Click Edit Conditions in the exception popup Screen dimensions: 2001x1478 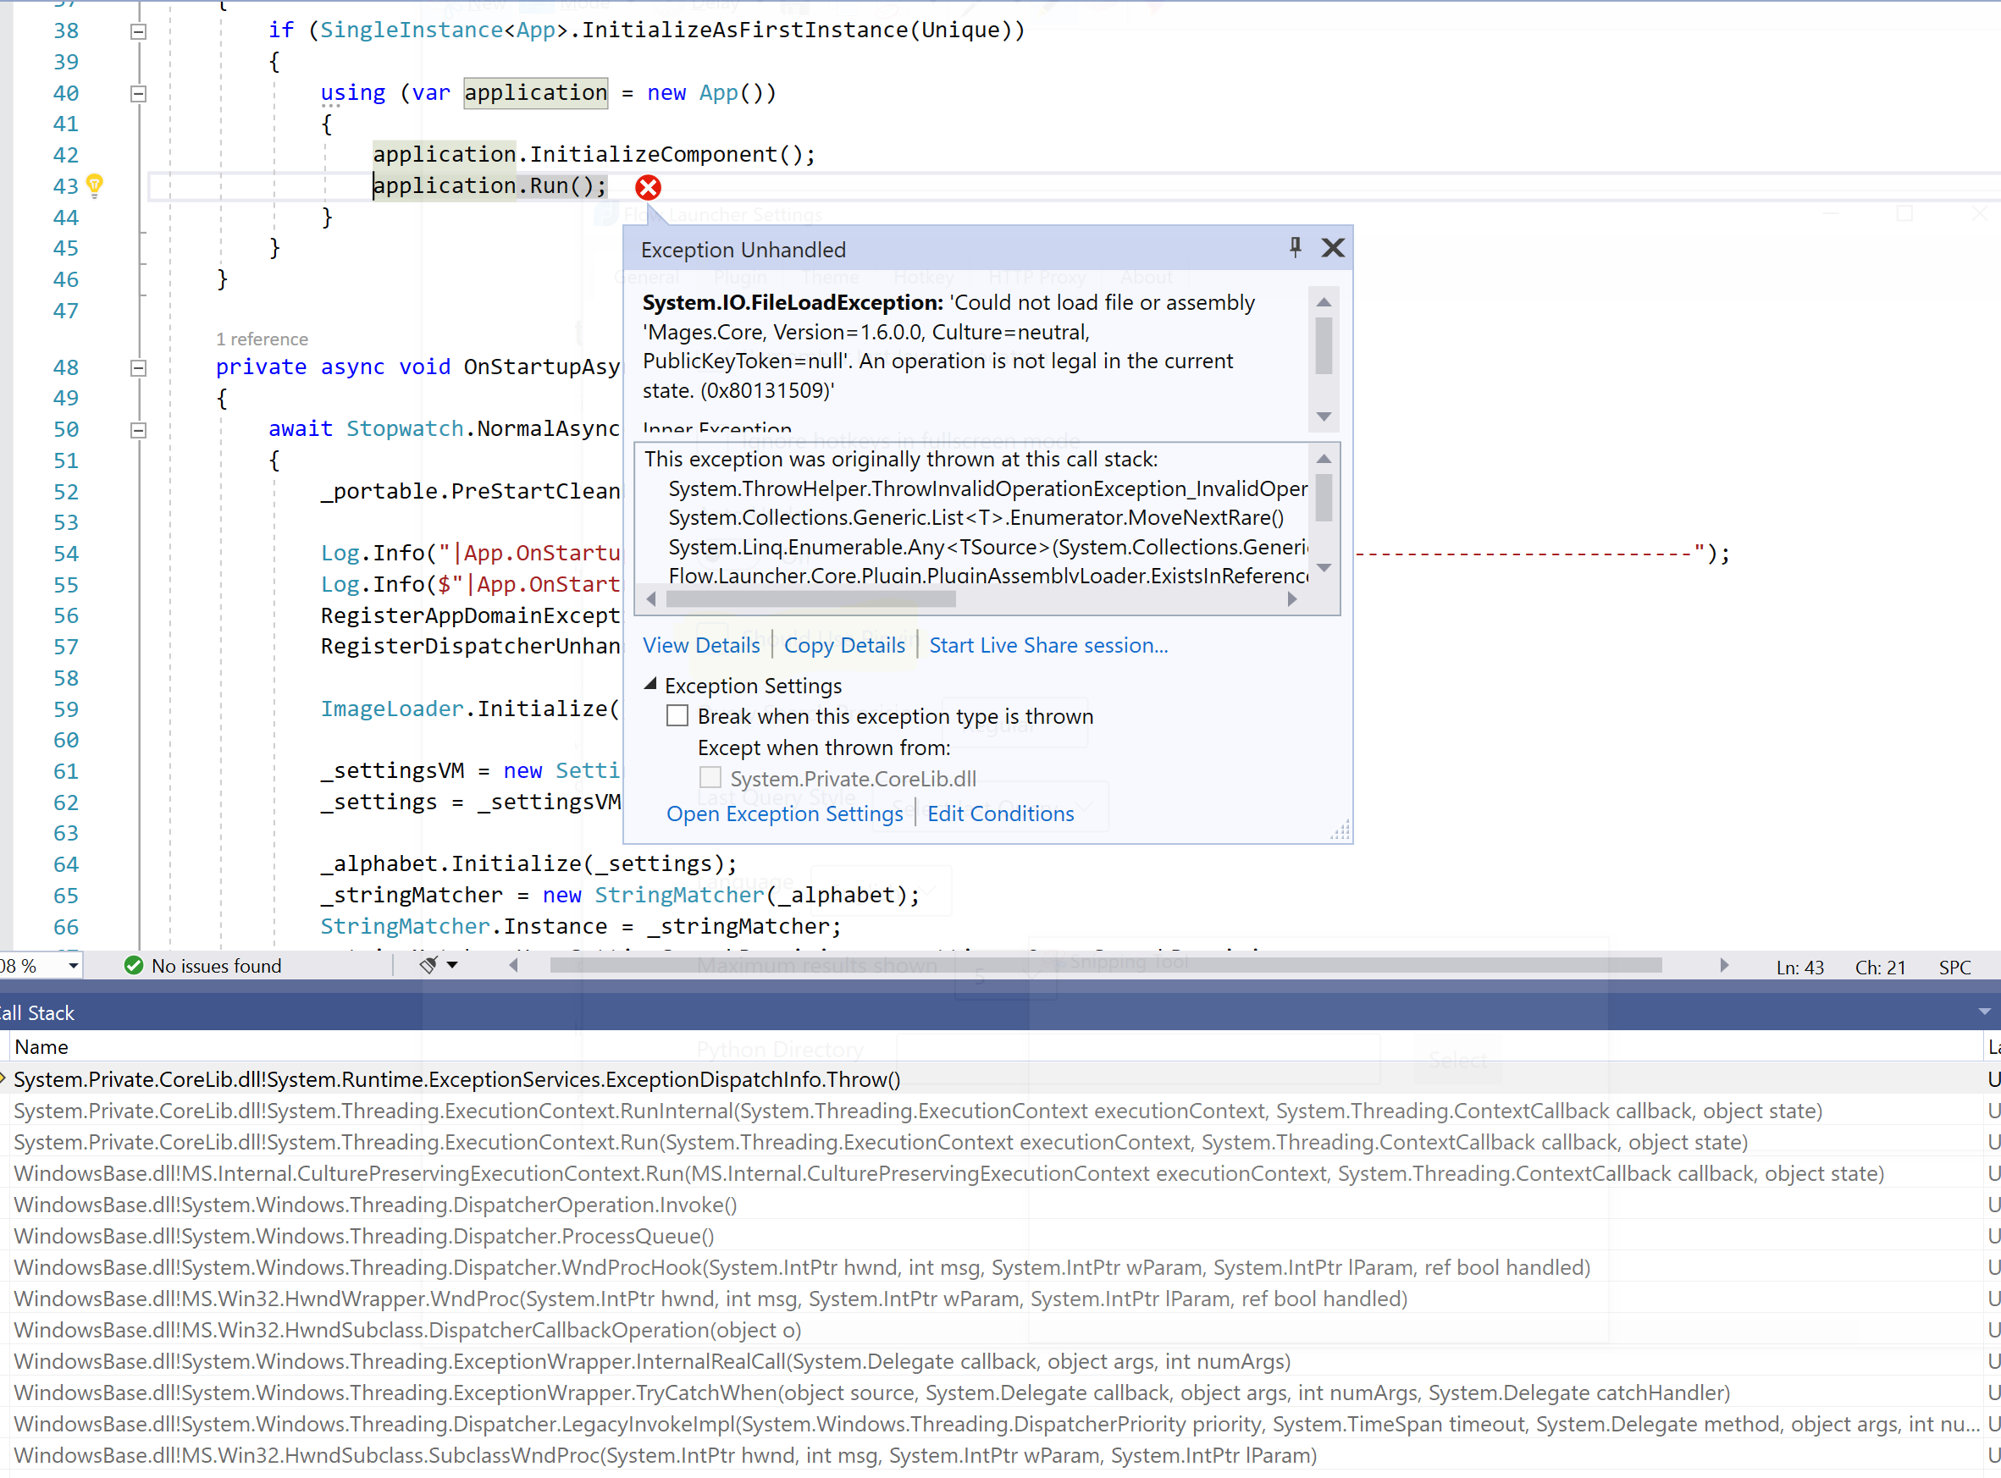pyautogui.click(x=1001, y=813)
